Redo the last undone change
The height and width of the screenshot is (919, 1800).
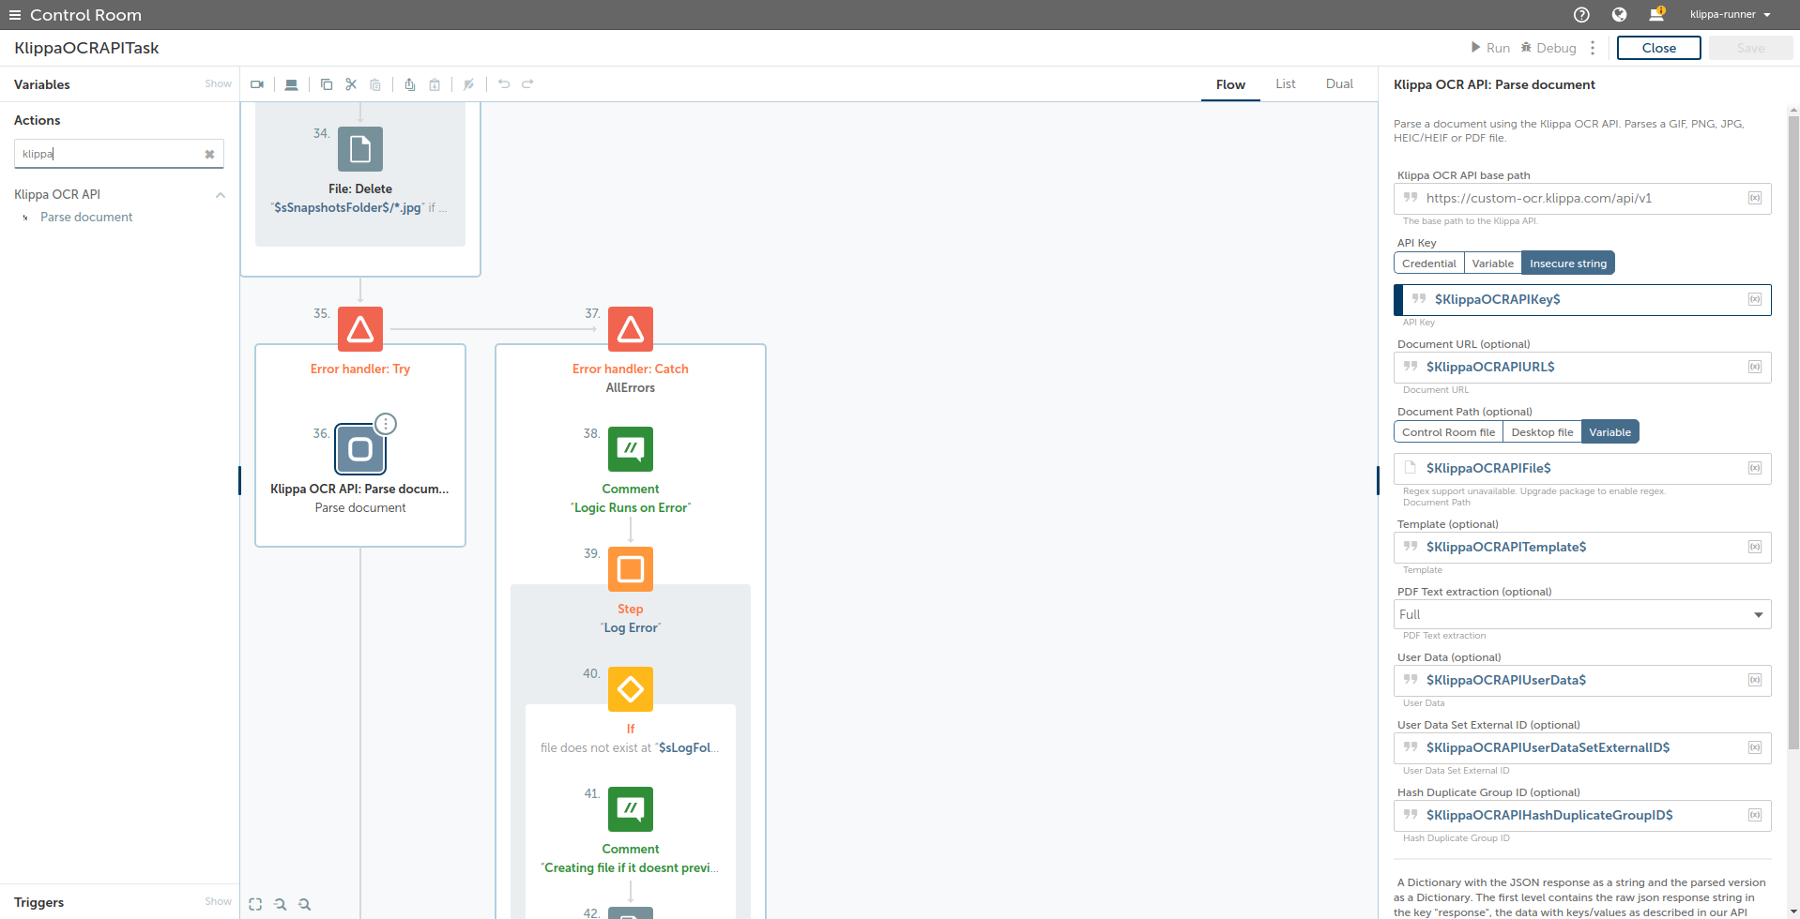[x=527, y=84]
